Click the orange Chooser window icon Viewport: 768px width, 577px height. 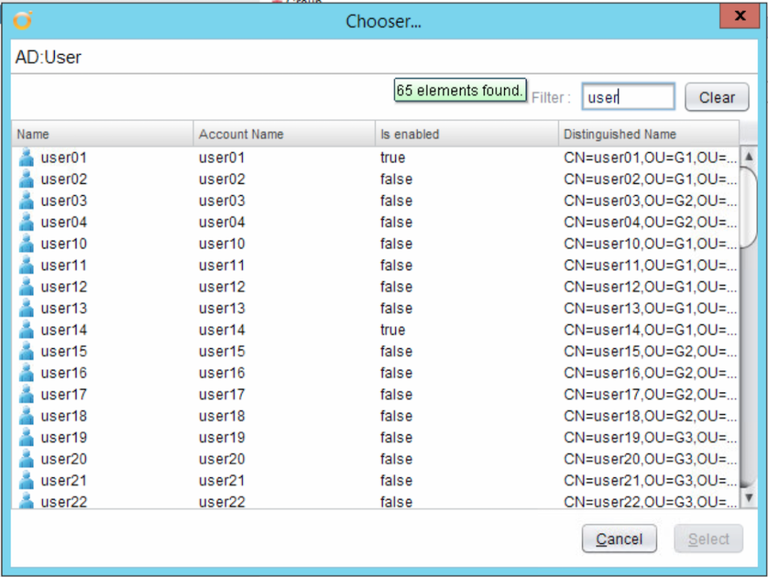(x=22, y=20)
